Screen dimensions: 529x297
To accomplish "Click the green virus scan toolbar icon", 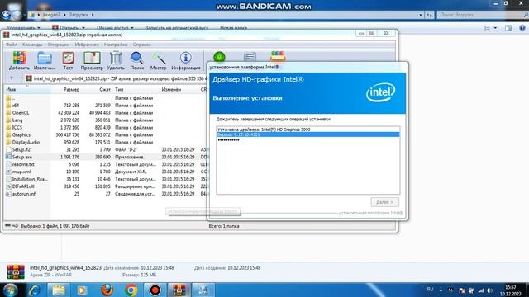I will click(219, 57).
